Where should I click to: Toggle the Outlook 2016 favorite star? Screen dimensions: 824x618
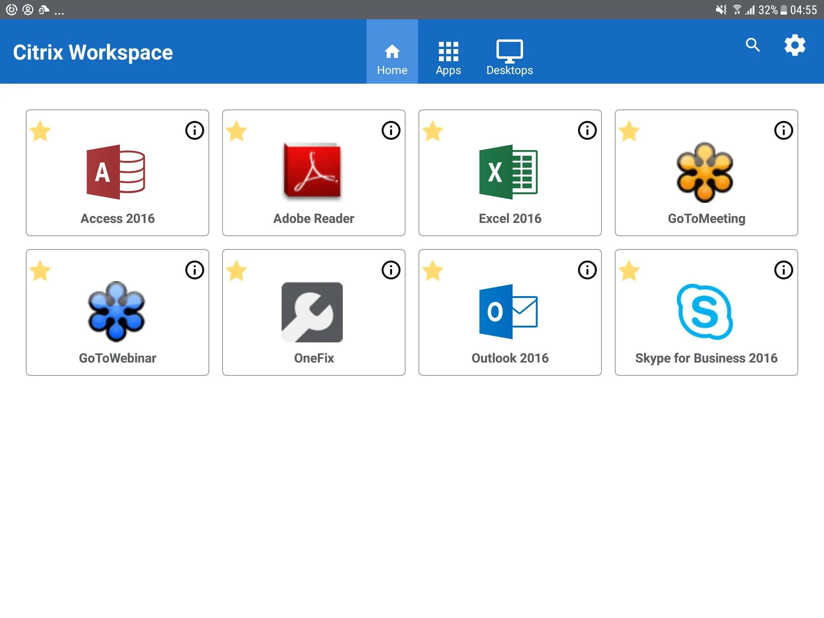tap(433, 271)
